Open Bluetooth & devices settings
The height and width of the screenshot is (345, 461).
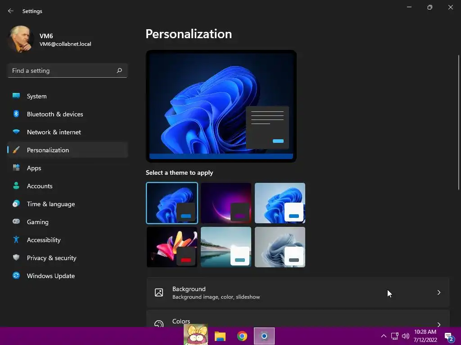(68, 114)
